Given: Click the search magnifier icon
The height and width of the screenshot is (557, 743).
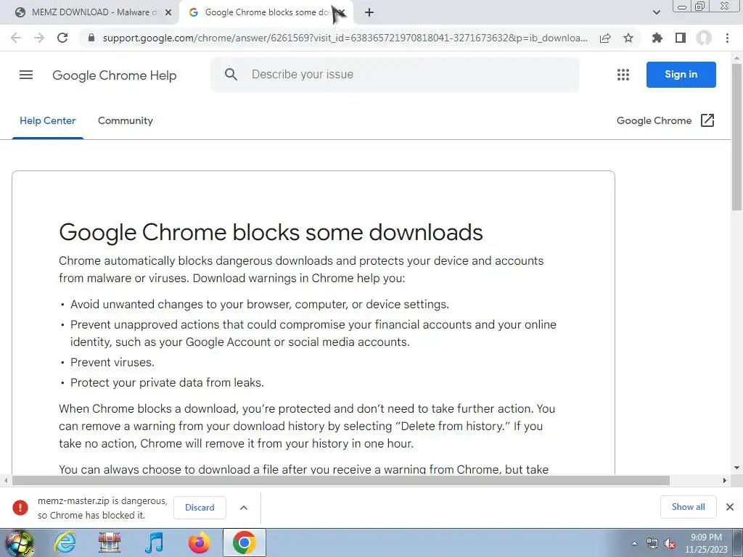Looking at the screenshot, I should click(x=231, y=75).
